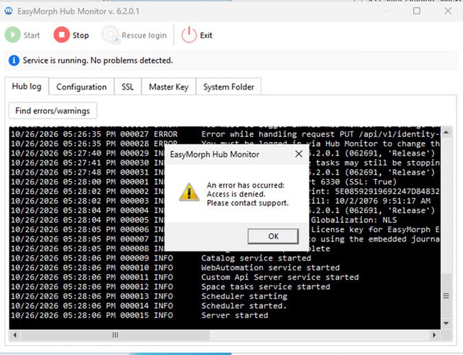463x355 pixels.
Task: Click the EasyMorph logo in the title bar
Action: (9, 11)
